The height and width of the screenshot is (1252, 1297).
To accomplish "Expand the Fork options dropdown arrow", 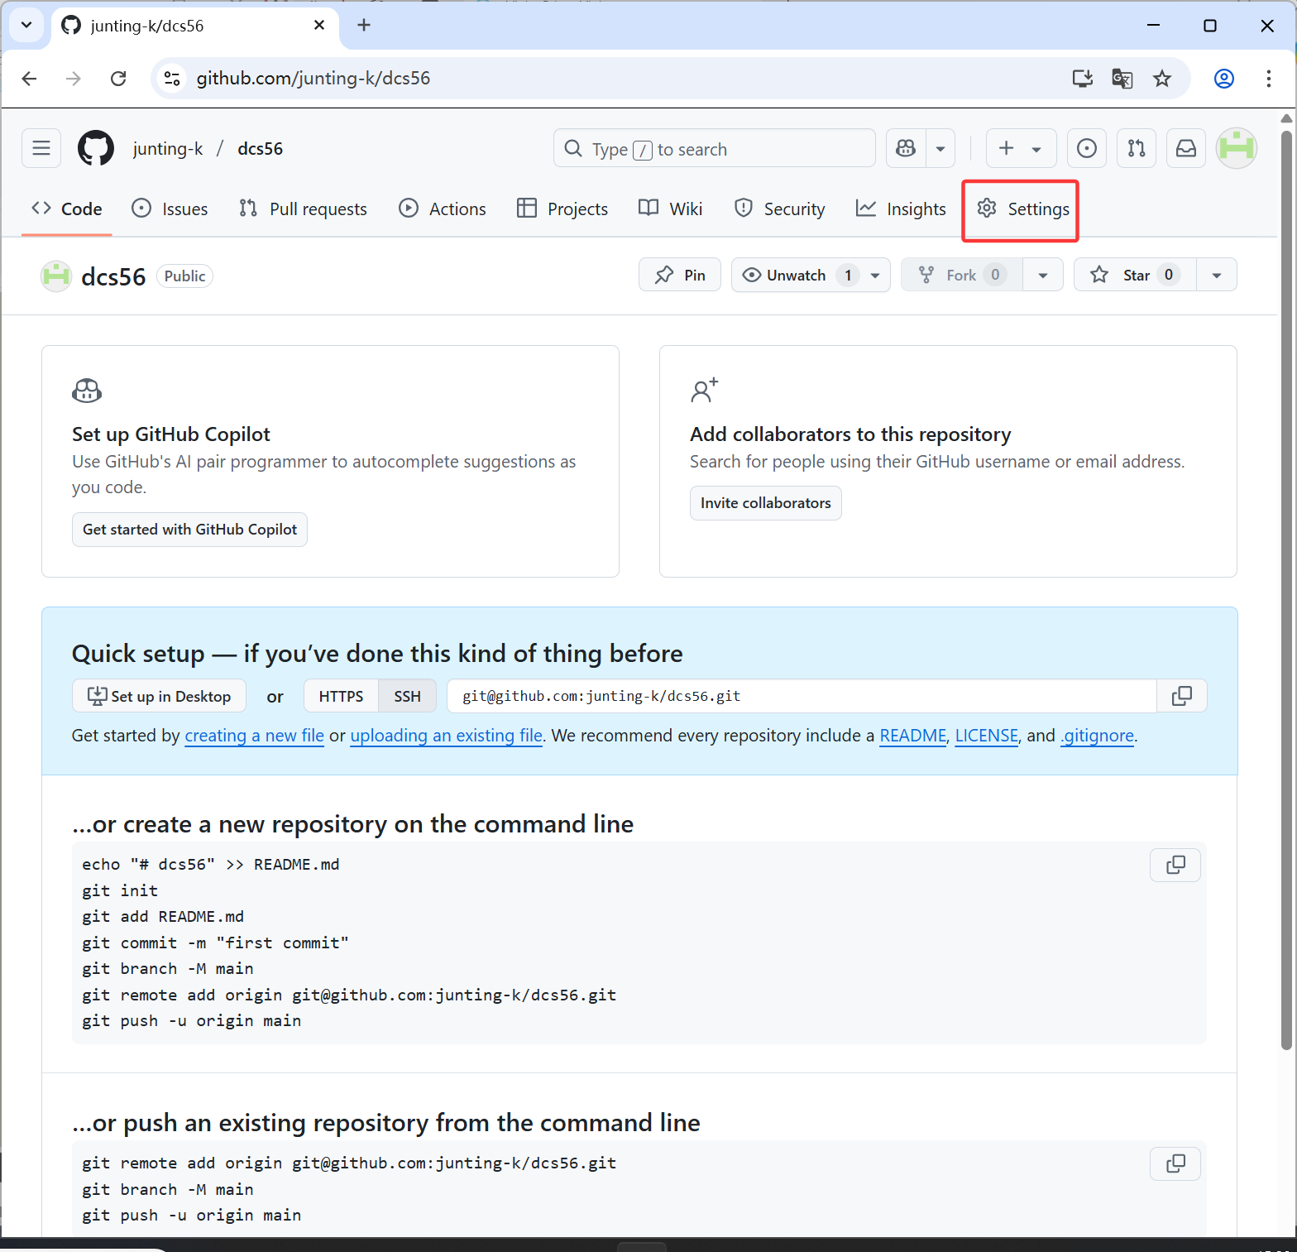I will tap(1043, 276).
